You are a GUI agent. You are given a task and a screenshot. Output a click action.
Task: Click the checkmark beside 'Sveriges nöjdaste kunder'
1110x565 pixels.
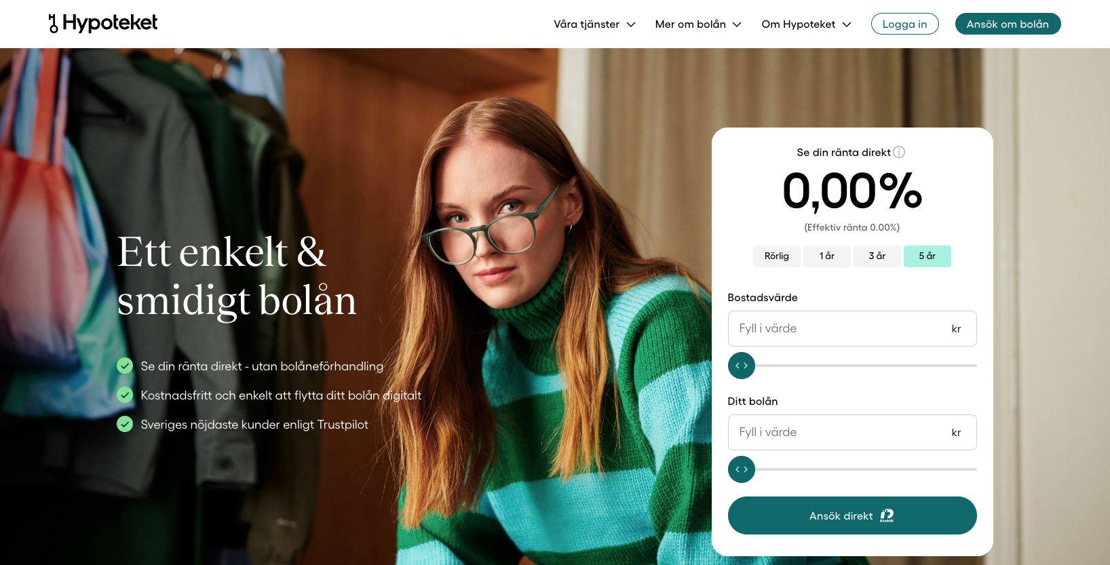(125, 424)
